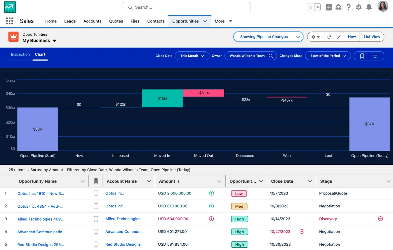Open the setup gear icon
Image resolution: width=393 pixels, height=250 pixels.
(x=359, y=7)
